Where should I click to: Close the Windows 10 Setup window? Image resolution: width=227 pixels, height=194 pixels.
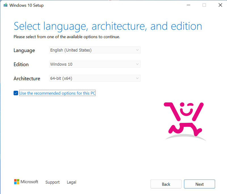pos(220,5)
